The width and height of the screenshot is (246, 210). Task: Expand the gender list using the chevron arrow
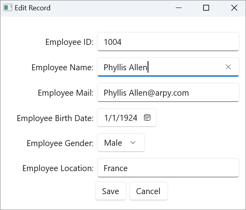pos(133,143)
